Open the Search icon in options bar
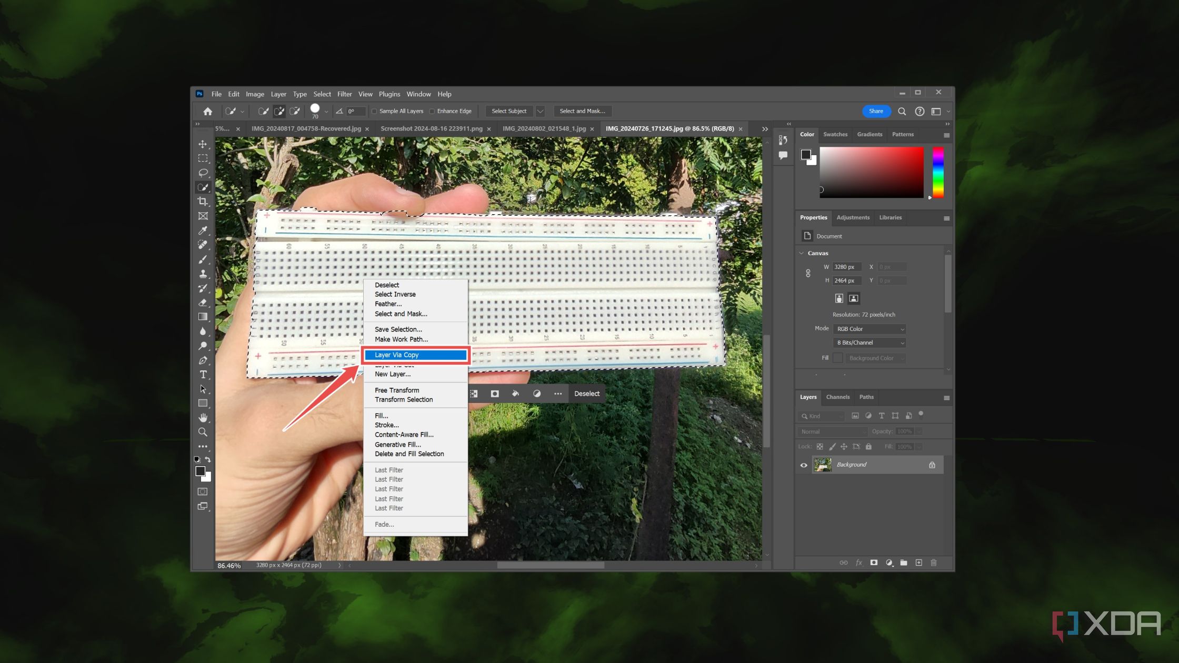The width and height of the screenshot is (1179, 663). pos(902,111)
